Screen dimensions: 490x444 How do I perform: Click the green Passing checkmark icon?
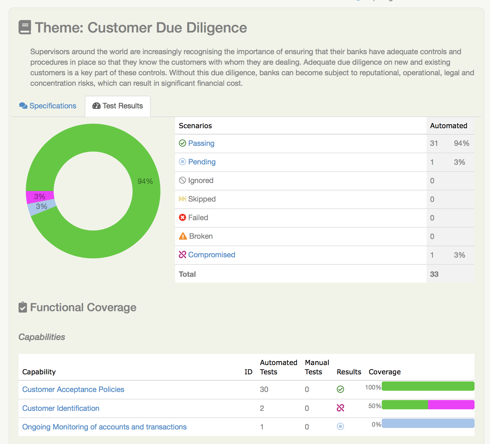point(183,143)
